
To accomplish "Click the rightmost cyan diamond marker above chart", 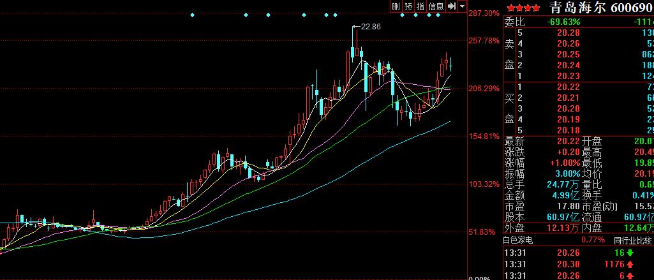I will click(x=438, y=15).
